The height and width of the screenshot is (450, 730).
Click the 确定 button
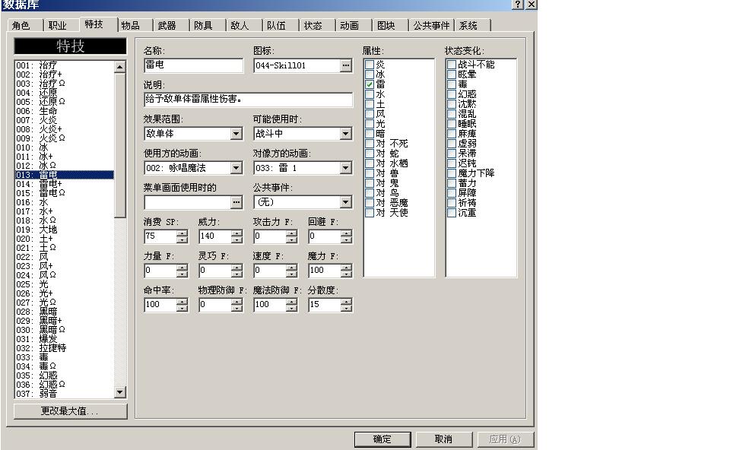point(382,439)
